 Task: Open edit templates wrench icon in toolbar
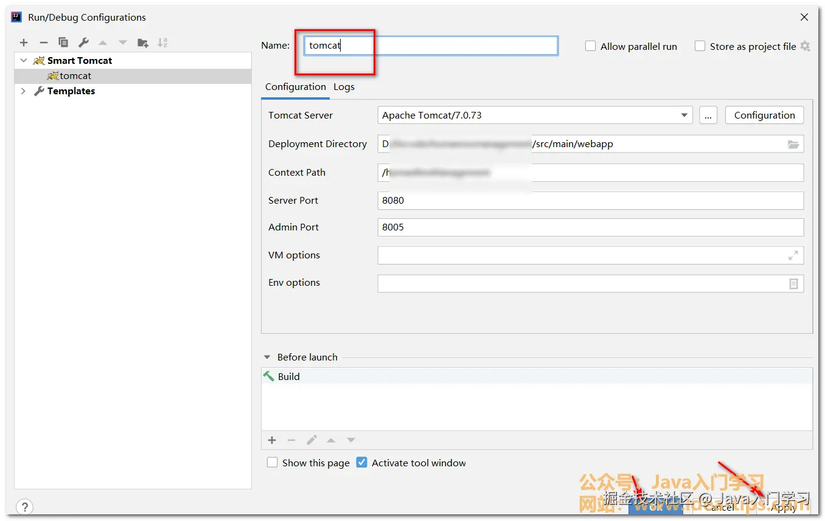click(x=83, y=43)
